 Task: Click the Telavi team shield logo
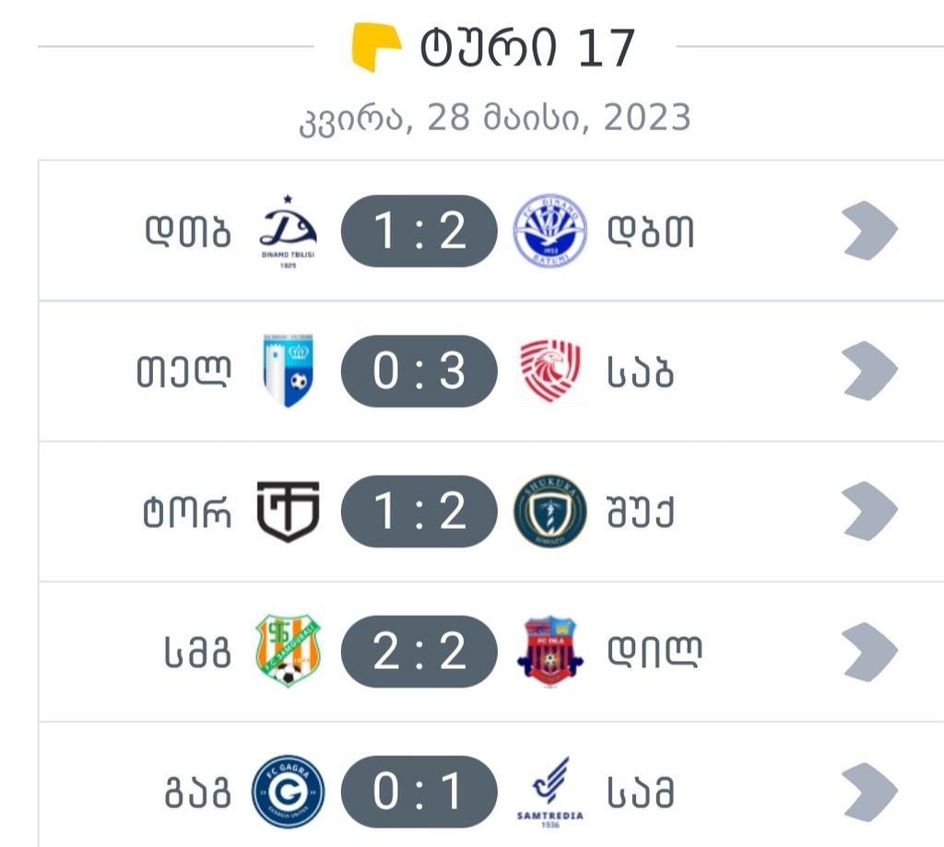point(288,371)
